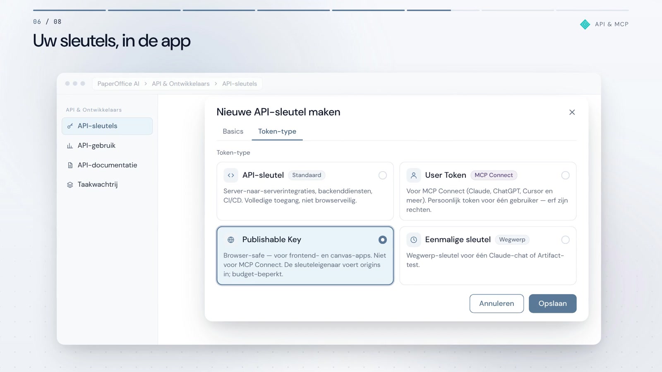Select the API-sleutel radio button
This screenshot has width=662, height=372.
pos(382,175)
